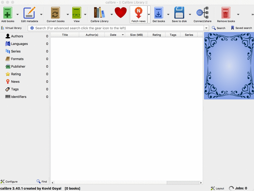
Task: Click the Languages category icon
Action: (8, 44)
